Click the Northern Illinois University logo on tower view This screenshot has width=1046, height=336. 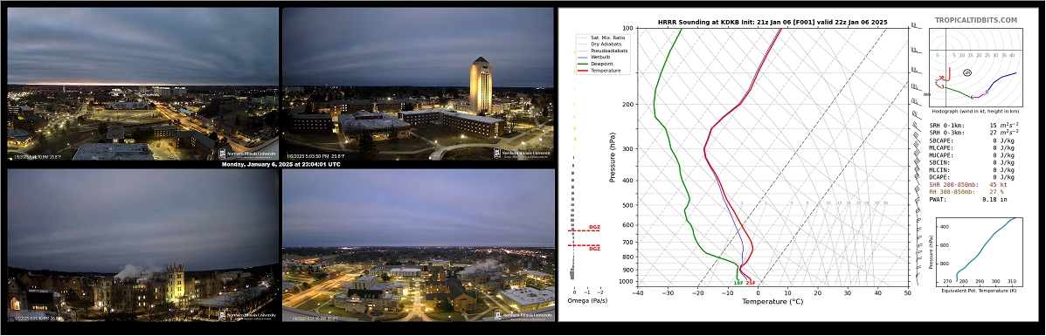tap(522, 153)
